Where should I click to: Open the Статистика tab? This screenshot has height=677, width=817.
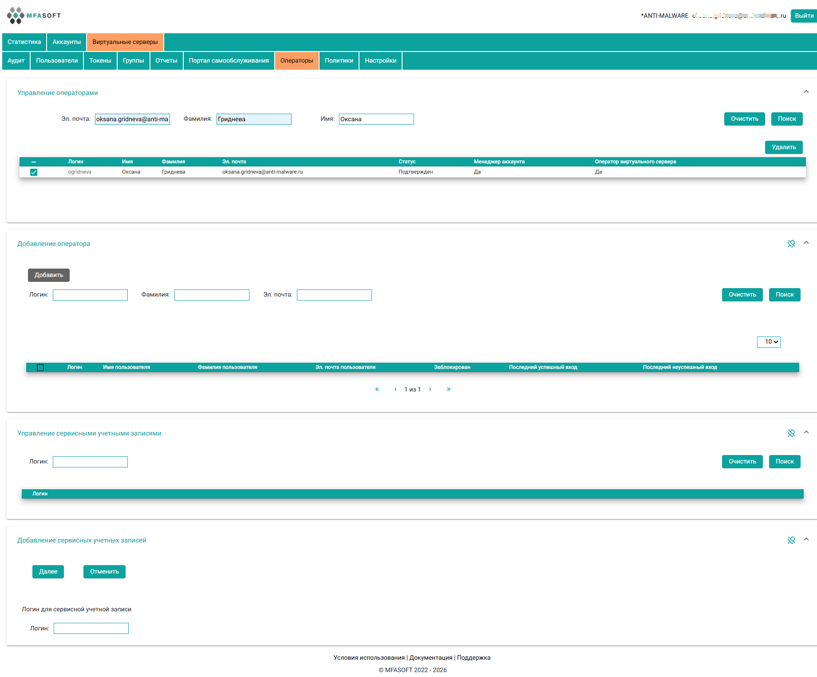pos(24,42)
